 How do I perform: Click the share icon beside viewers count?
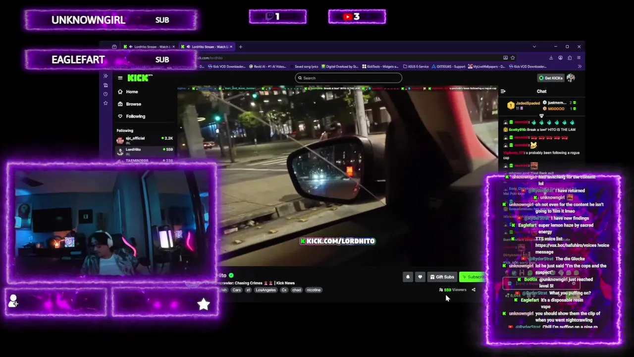(x=474, y=290)
